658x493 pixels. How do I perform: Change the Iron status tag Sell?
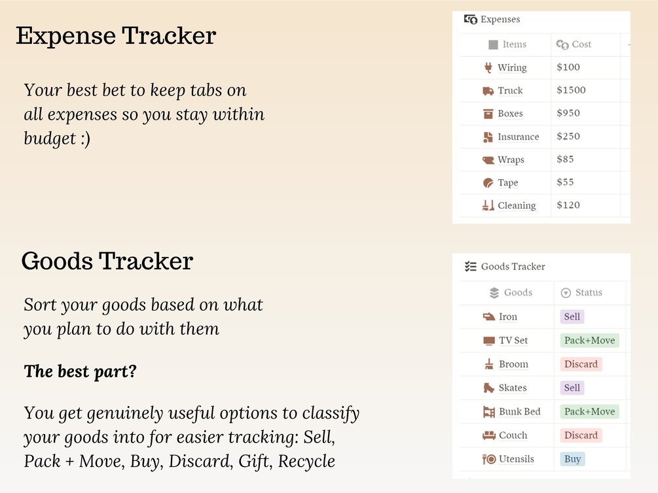pos(572,316)
